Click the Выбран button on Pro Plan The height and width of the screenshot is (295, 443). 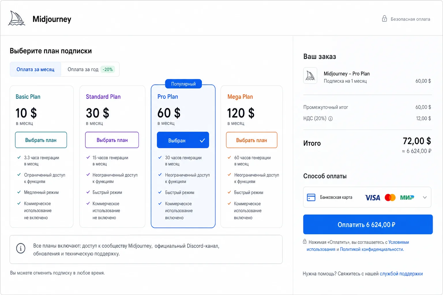point(183,140)
